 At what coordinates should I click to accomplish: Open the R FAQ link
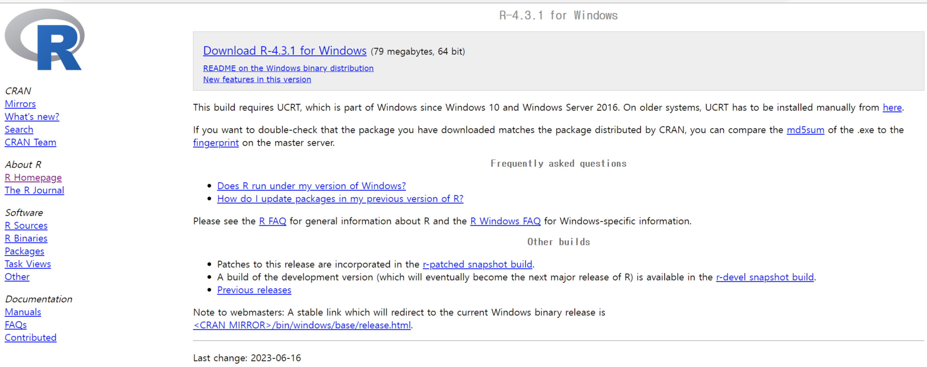(273, 221)
